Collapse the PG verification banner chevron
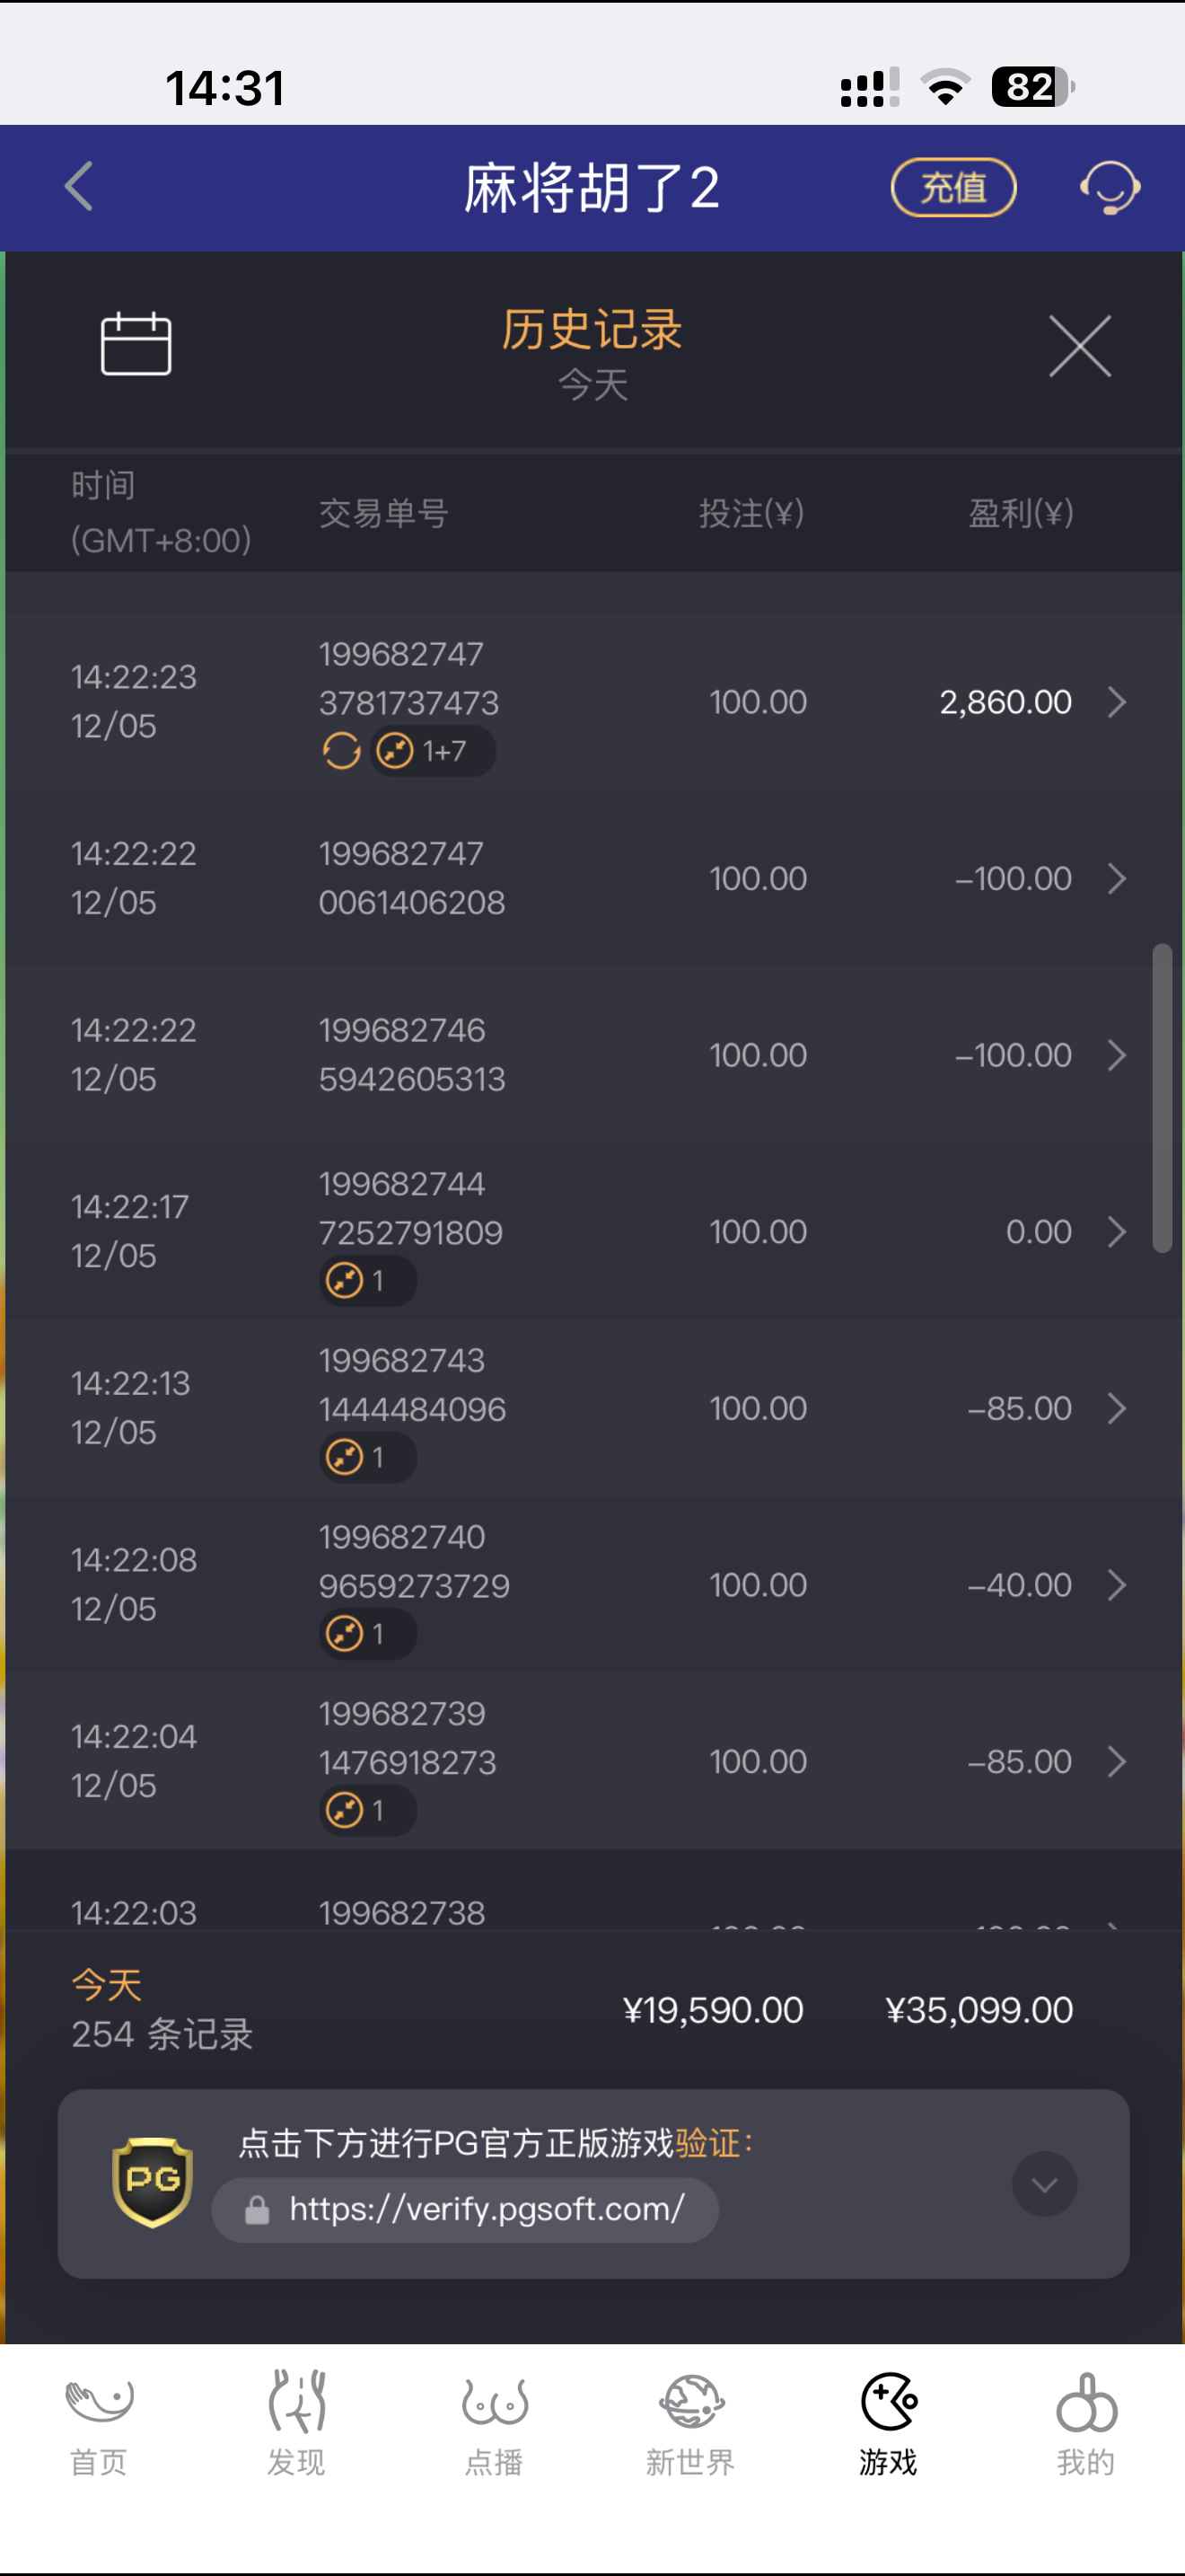The width and height of the screenshot is (1185, 2576). pyautogui.click(x=1044, y=2184)
